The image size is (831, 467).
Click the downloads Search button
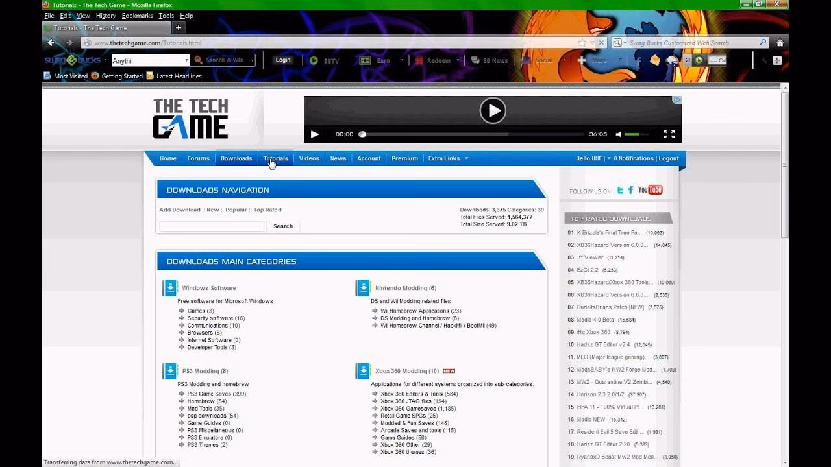coord(283,226)
